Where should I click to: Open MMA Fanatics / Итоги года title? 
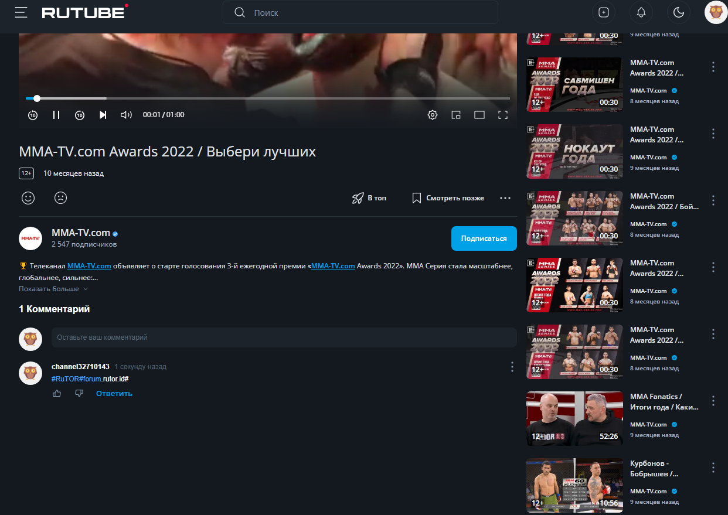664,402
